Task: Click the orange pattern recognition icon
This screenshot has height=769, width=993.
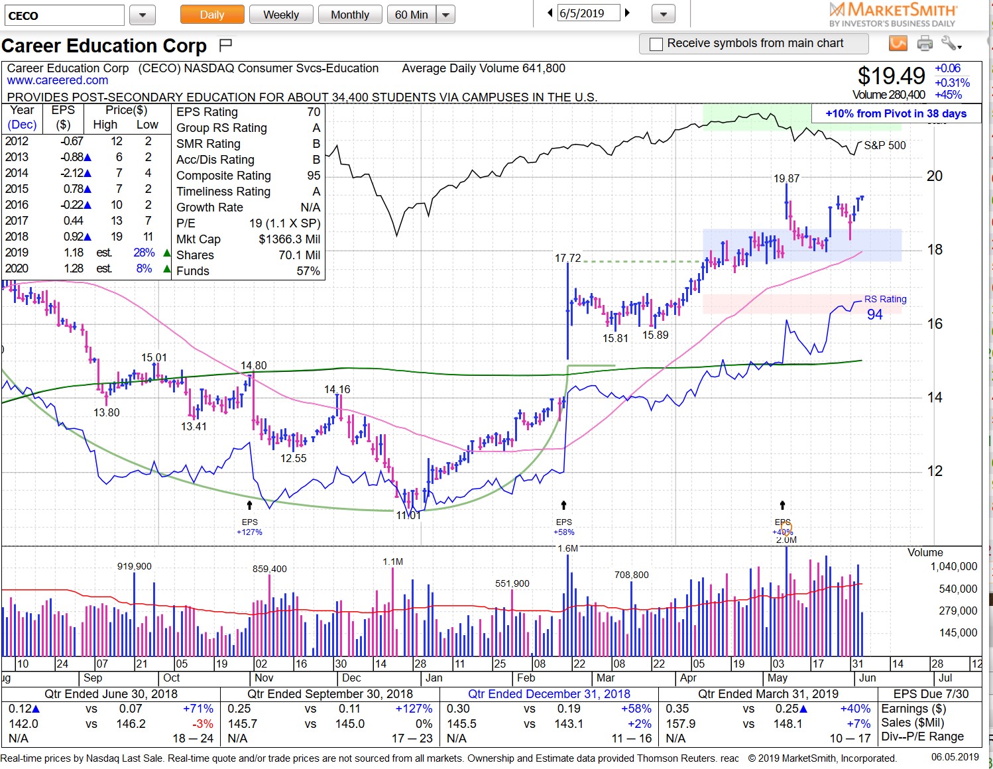Action: tap(898, 44)
